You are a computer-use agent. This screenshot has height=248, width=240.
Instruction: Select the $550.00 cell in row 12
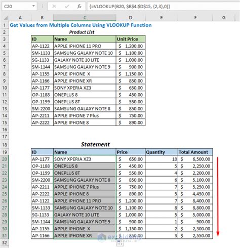click(x=131, y=102)
